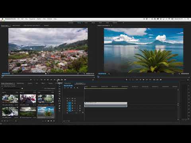The height and width of the screenshot is (143, 191).
Task: Toggle lock on V3 track
Action: point(67,99)
